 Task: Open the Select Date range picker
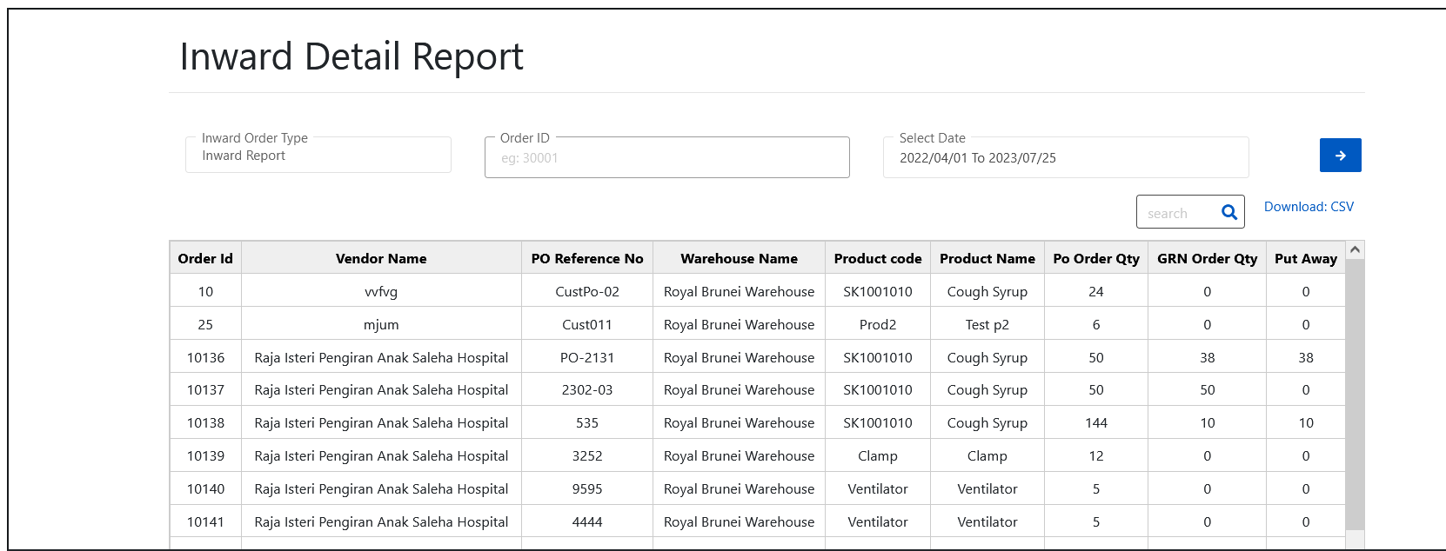click(1065, 158)
